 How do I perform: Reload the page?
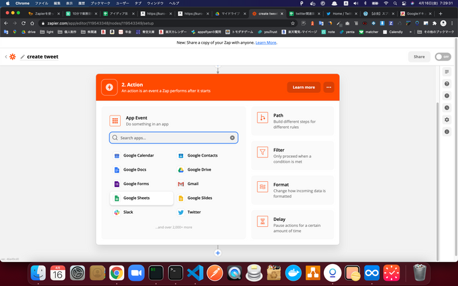23,23
